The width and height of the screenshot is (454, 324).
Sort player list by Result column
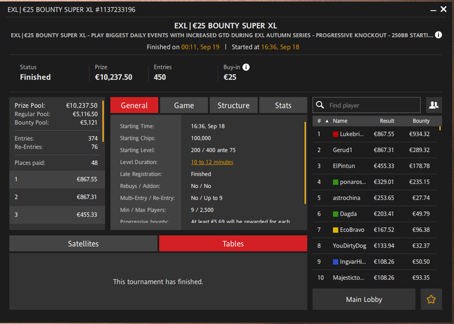(x=387, y=121)
